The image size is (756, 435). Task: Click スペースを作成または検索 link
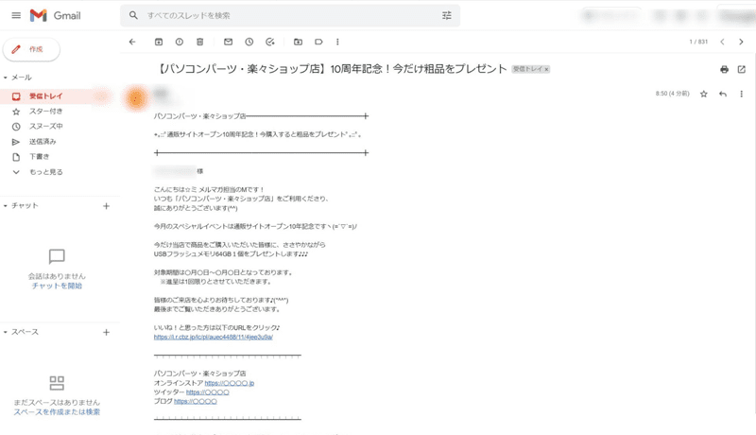[57, 412]
